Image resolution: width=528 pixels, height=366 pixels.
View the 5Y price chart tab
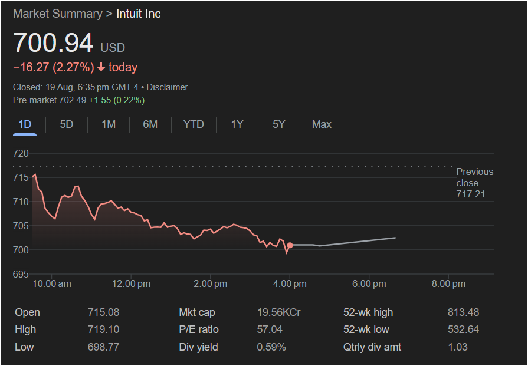tap(278, 124)
